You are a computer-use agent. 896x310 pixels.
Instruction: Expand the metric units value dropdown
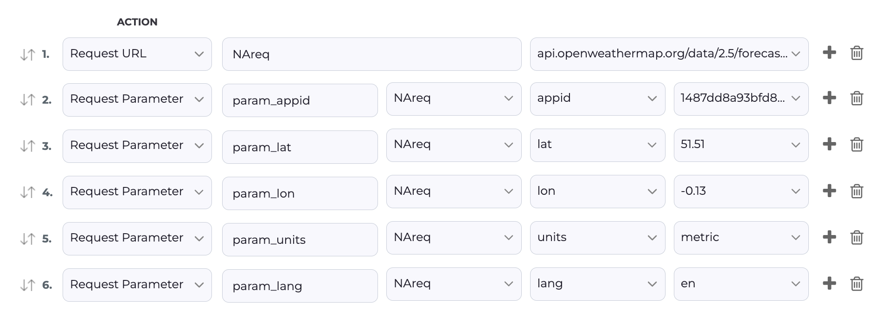pyautogui.click(x=741, y=238)
